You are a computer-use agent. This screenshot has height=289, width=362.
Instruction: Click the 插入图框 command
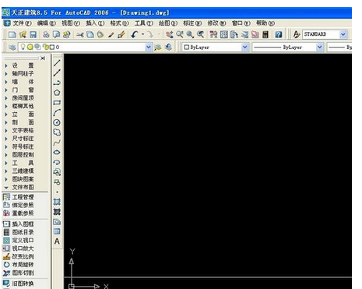(19, 224)
